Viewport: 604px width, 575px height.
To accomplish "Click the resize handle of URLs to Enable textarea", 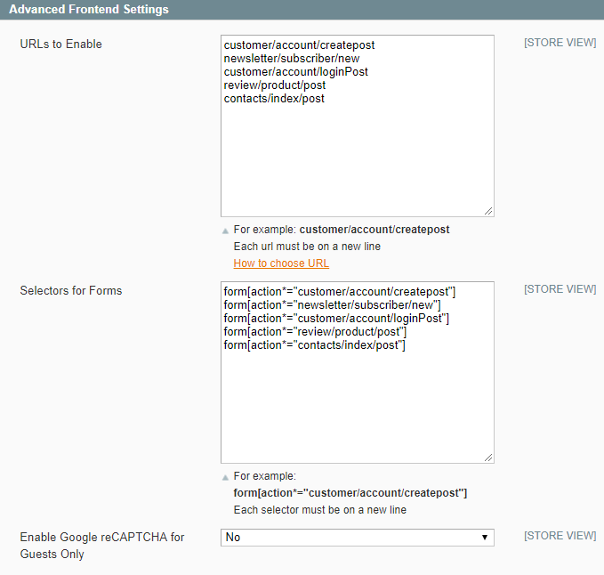I will click(x=488, y=211).
